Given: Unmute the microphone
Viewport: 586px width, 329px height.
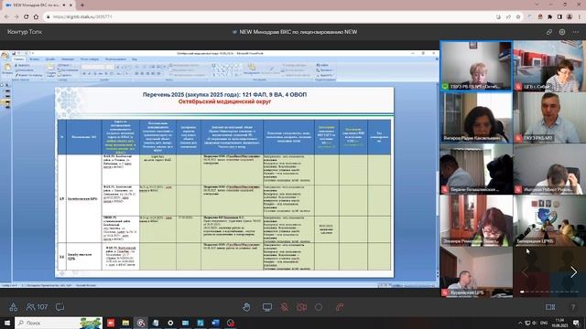Looking at the screenshot, I should 285,307.
